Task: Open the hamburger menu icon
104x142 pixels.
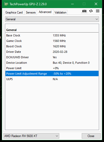Action: [98, 11]
